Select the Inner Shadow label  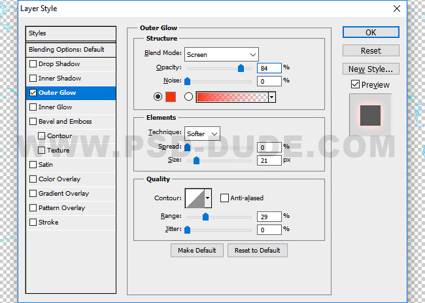click(59, 78)
